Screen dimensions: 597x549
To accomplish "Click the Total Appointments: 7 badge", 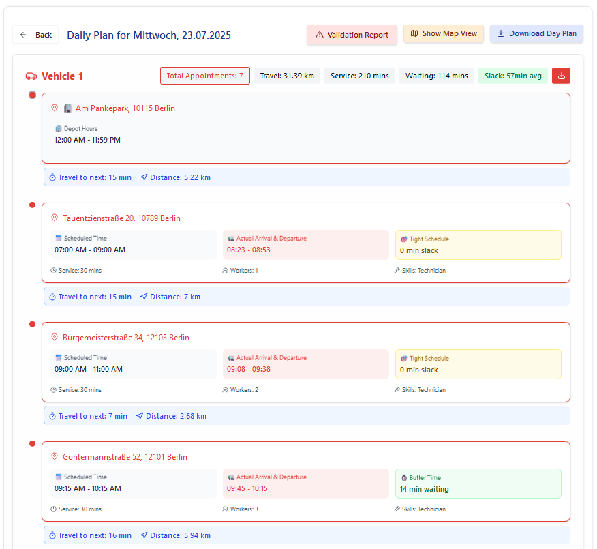I will pyautogui.click(x=204, y=76).
